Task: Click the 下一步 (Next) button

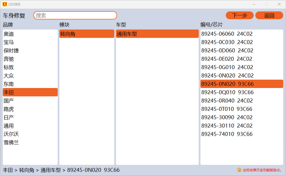Action: [239, 15]
